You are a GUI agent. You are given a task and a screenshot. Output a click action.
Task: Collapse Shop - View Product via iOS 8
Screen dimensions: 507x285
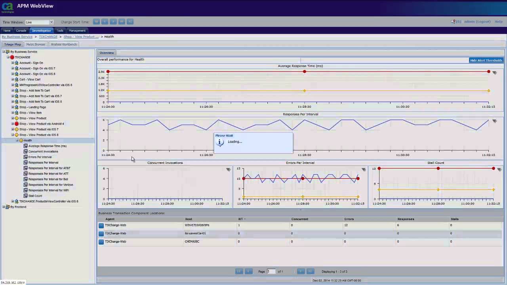click(x=13, y=135)
